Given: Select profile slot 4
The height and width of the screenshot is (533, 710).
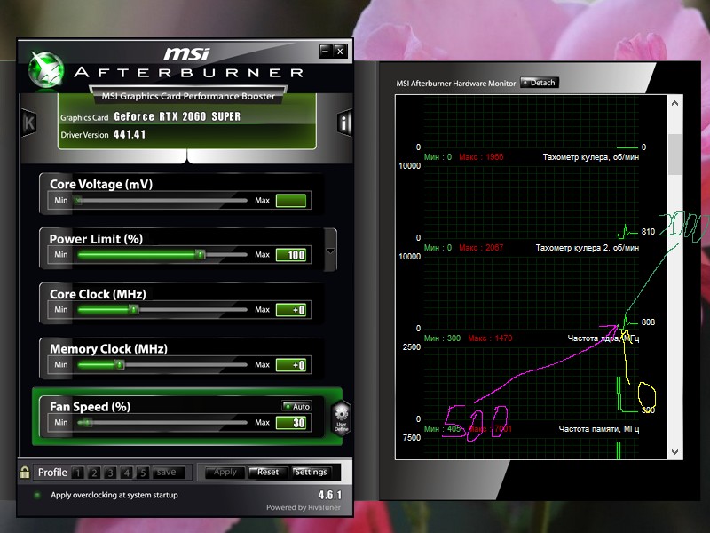Looking at the screenshot, I should click(x=126, y=473).
